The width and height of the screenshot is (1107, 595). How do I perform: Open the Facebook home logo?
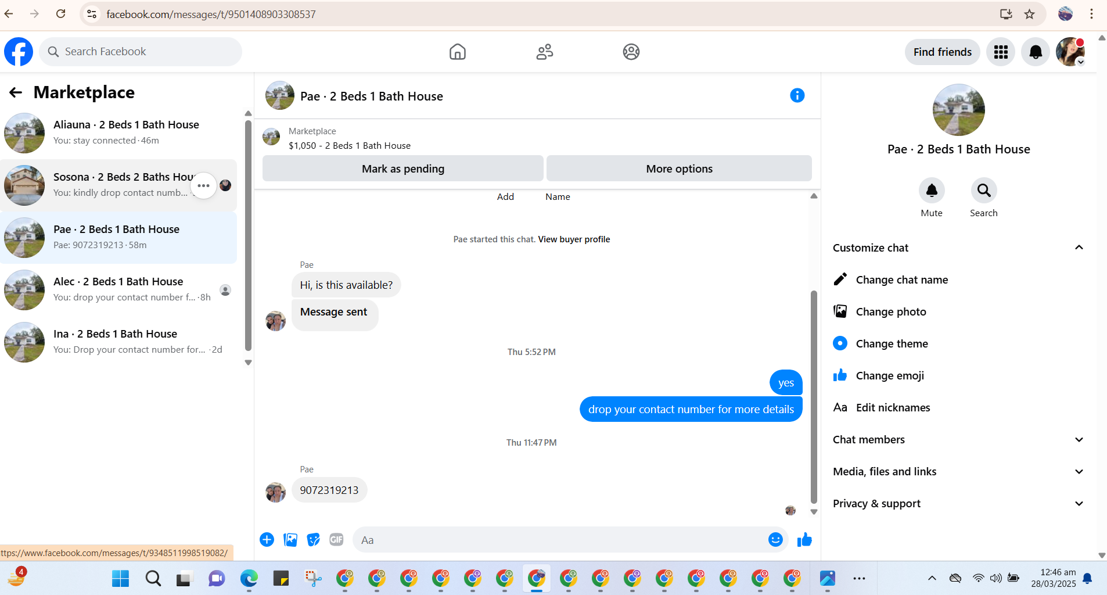(19, 52)
